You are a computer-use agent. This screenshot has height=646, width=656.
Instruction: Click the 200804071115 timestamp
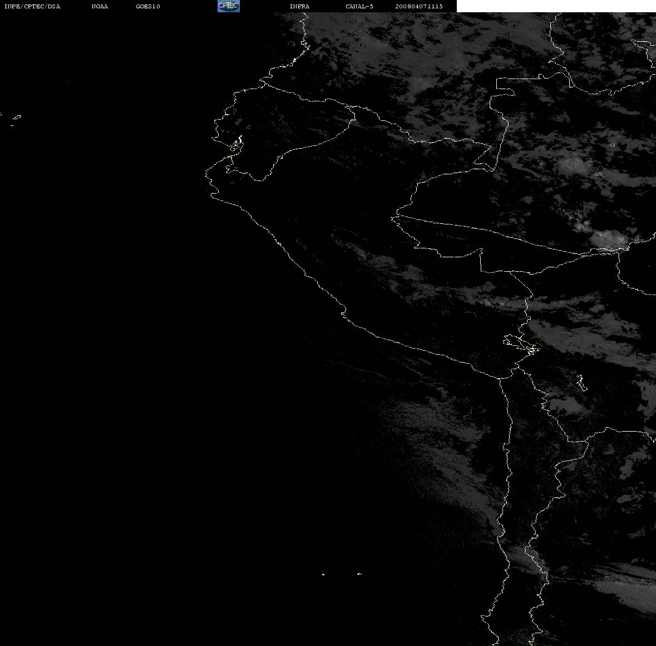[x=419, y=6]
